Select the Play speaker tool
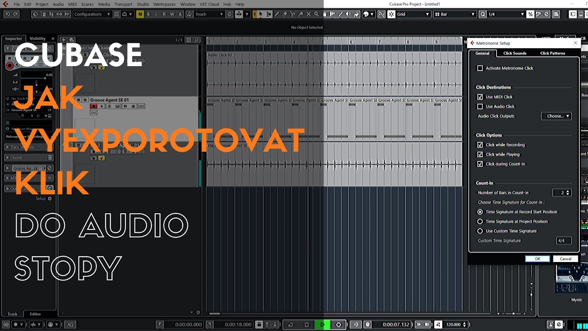588x331 pixels. (x=348, y=14)
